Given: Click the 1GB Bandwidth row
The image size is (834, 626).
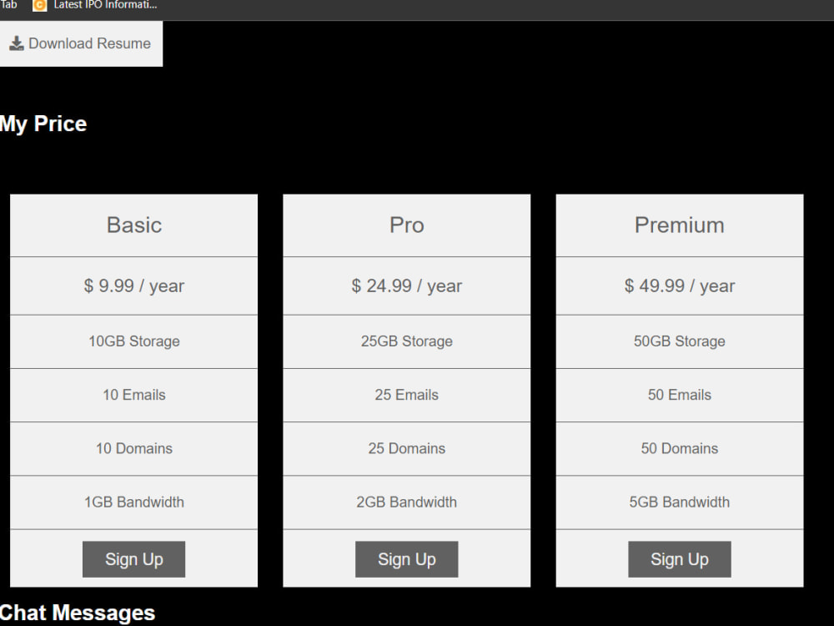Looking at the screenshot, I should 134,502.
